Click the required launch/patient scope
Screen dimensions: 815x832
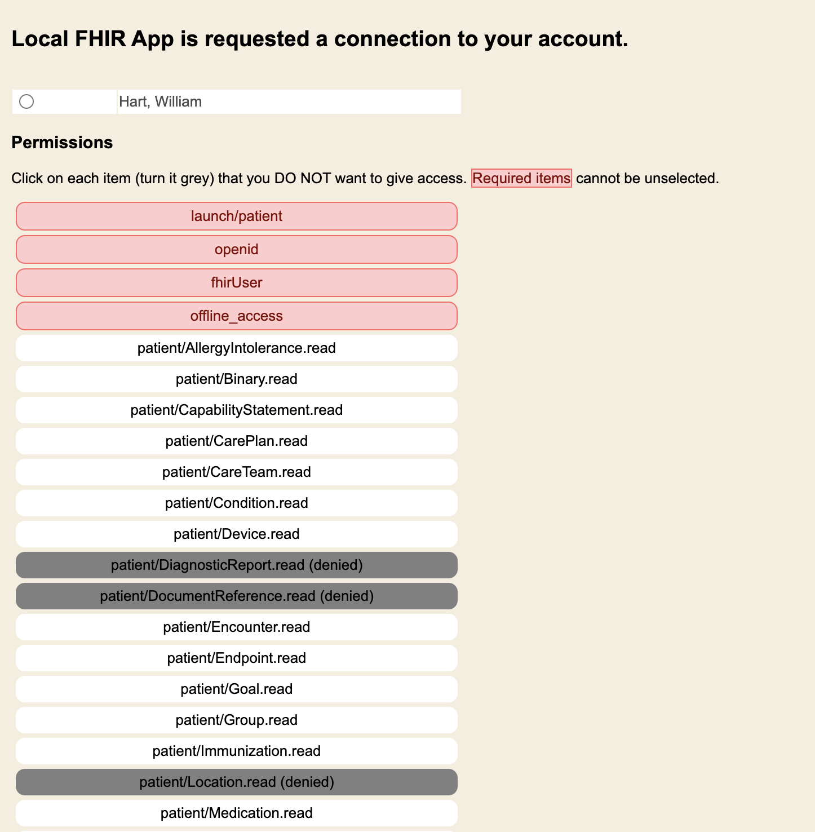tap(237, 216)
